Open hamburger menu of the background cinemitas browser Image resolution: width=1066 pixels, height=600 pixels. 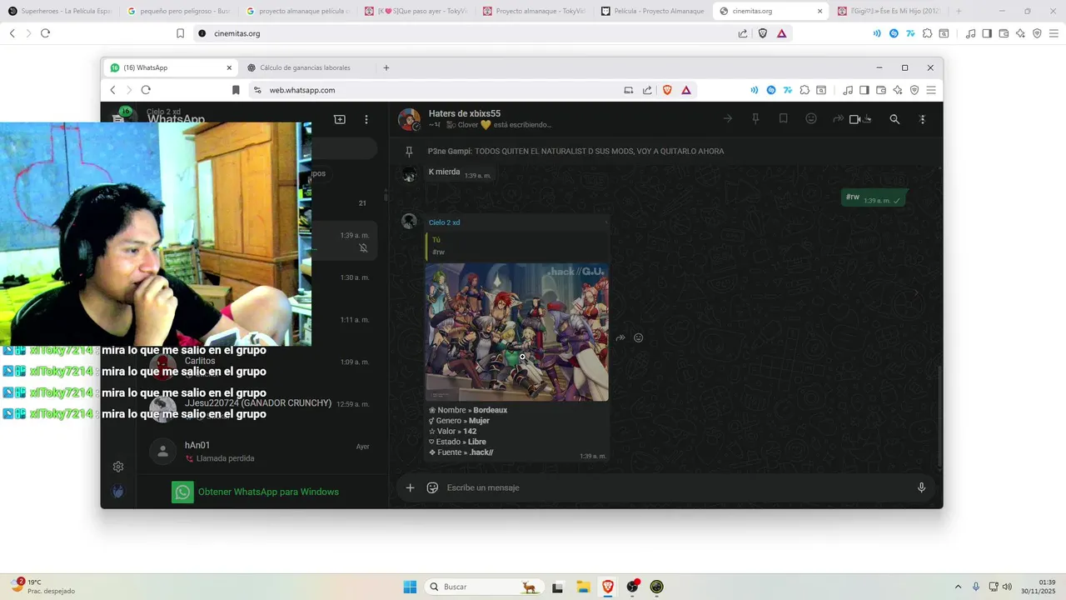tap(1054, 33)
